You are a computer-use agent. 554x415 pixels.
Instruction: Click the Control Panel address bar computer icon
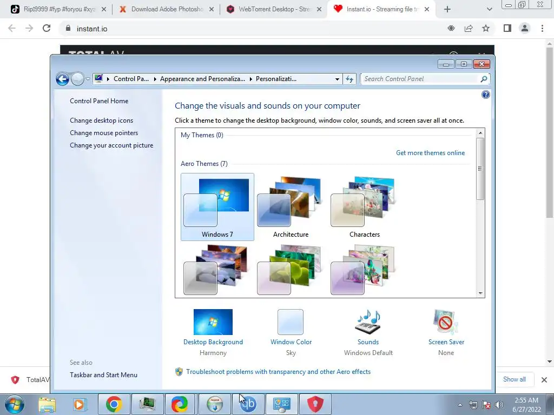pyautogui.click(x=98, y=78)
